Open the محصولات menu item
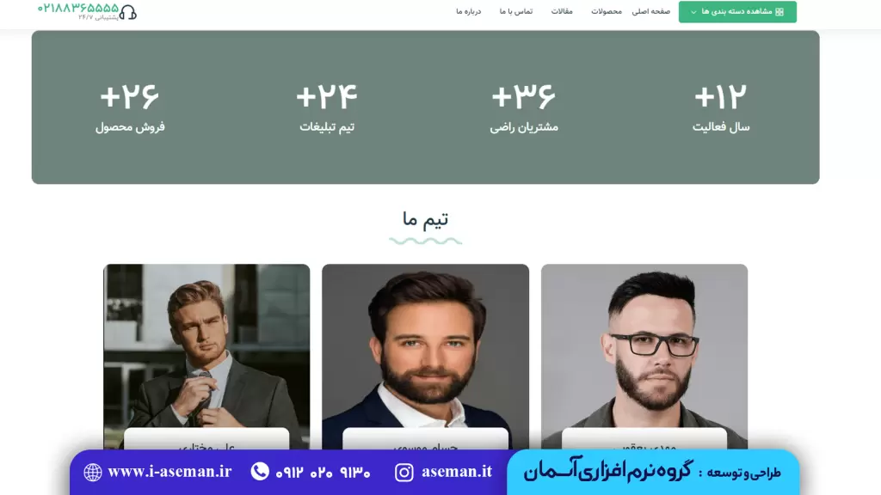This screenshot has height=495, width=881. 607,11
